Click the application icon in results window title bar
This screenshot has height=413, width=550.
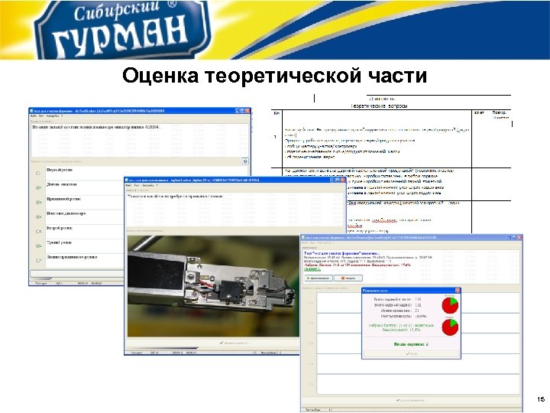303,237
